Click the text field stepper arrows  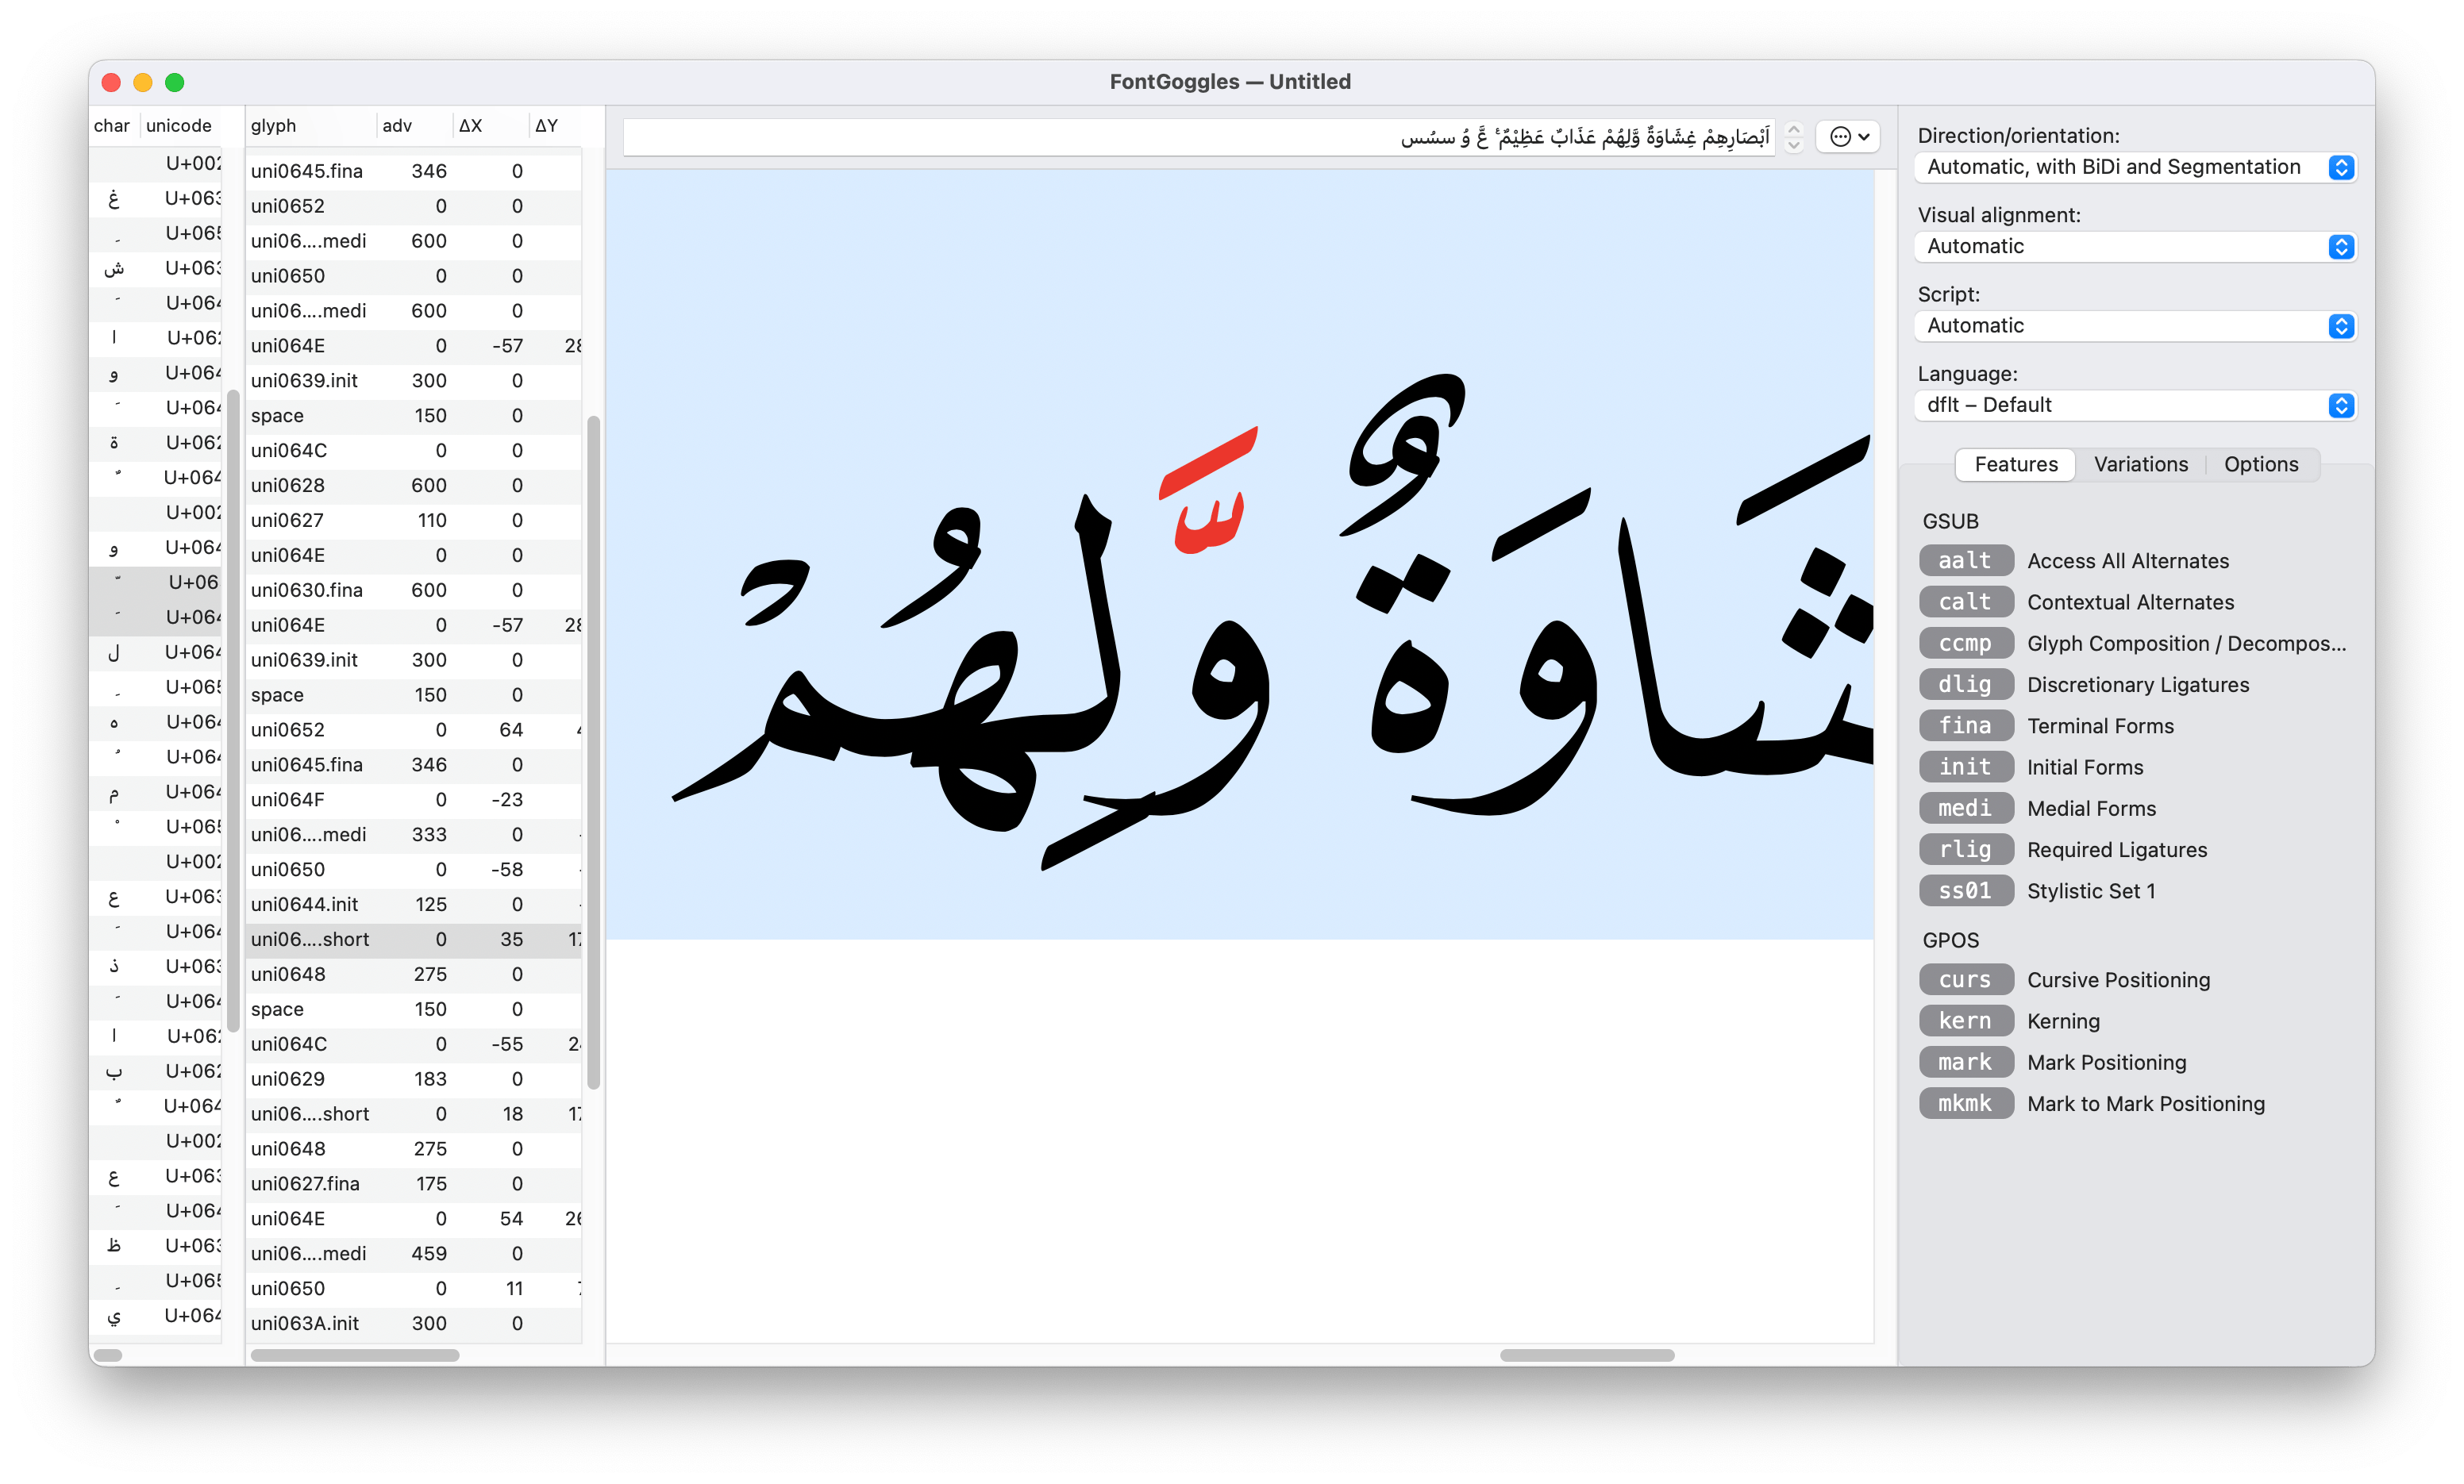point(1793,137)
